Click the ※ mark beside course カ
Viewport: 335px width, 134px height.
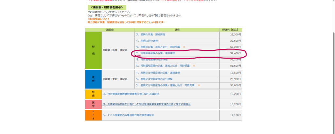[x=194, y=66]
